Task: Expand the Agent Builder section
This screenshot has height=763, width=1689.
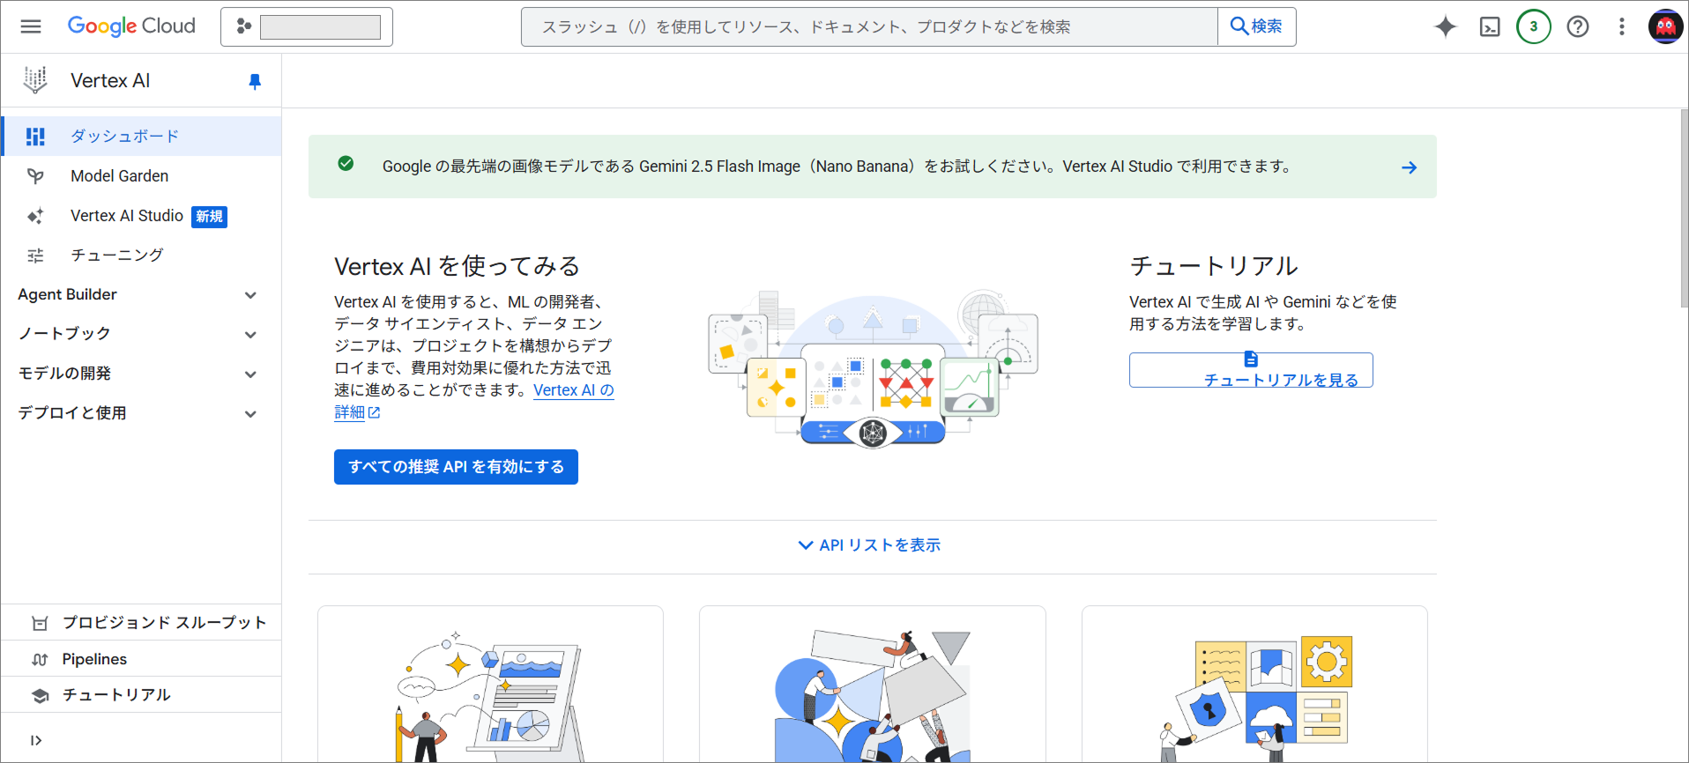Action: 141,294
